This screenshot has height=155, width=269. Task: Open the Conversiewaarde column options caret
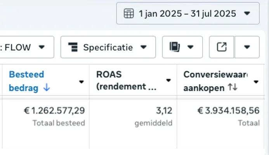click(256, 82)
